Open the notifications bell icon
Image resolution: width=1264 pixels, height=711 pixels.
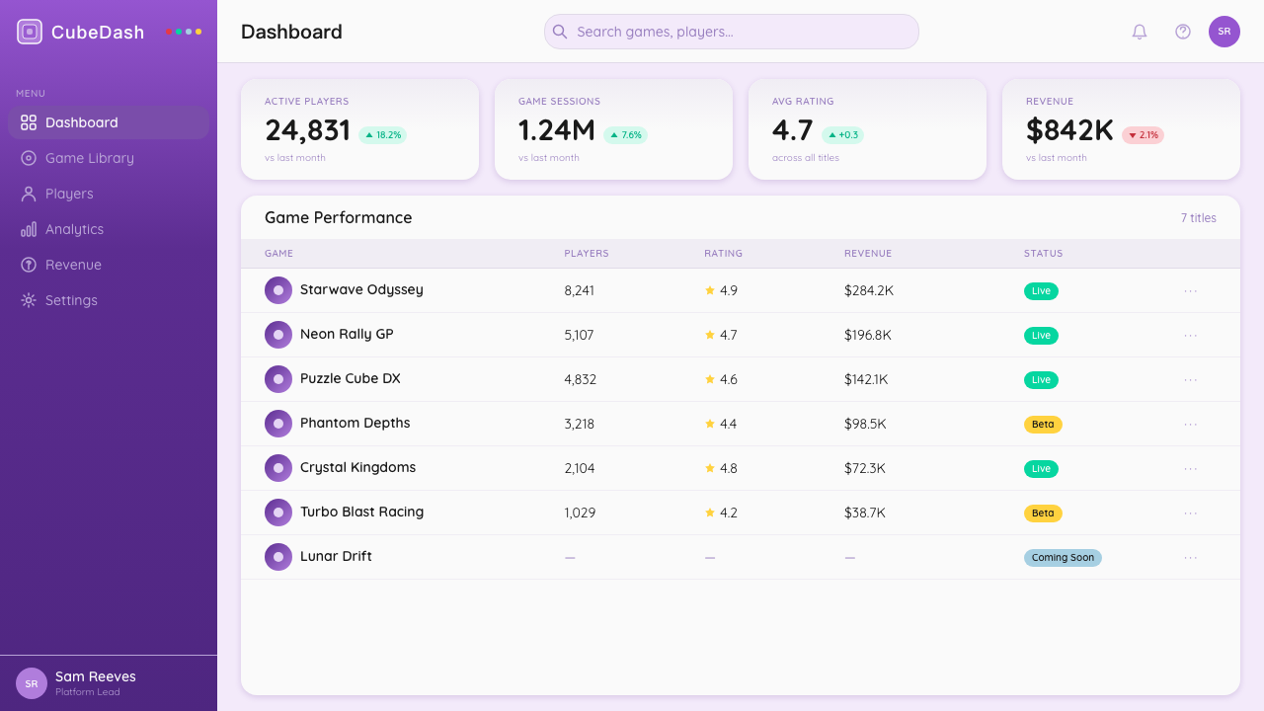point(1140,32)
